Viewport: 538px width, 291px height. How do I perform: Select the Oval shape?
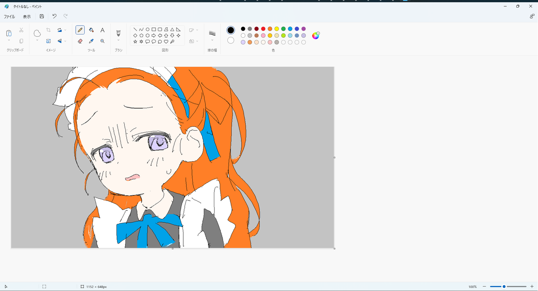[148, 29]
